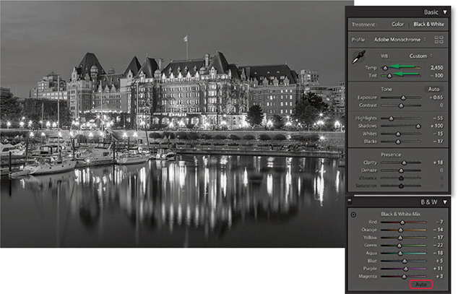The image size is (458, 294).
Task: Click the Yellow mix value -17
Action: click(x=438, y=238)
